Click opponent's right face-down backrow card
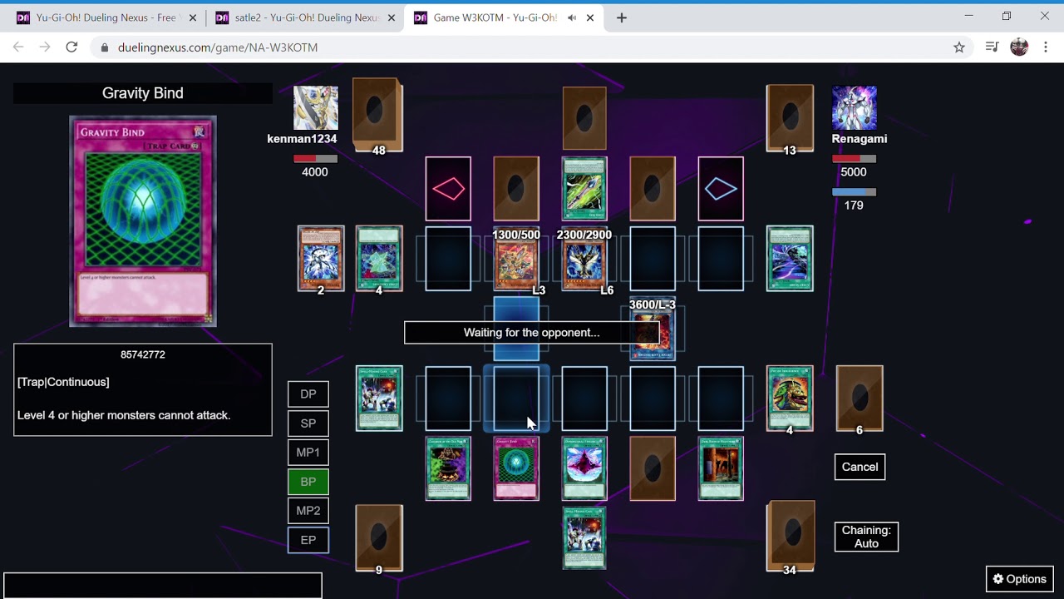The image size is (1064, 599). [653, 189]
